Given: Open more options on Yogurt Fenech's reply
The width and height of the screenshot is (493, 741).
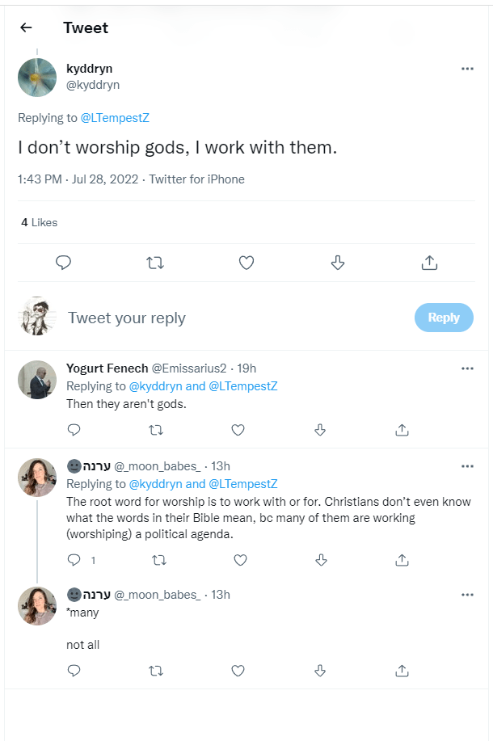Looking at the screenshot, I should coord(467,368).
